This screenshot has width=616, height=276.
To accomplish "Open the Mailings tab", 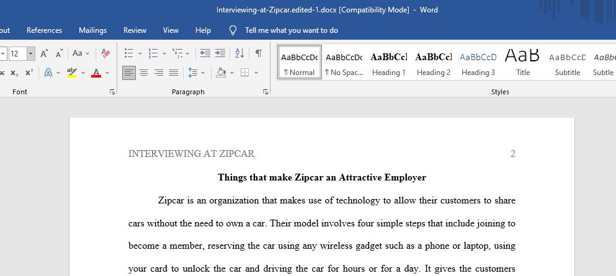I will click(92, 30).
